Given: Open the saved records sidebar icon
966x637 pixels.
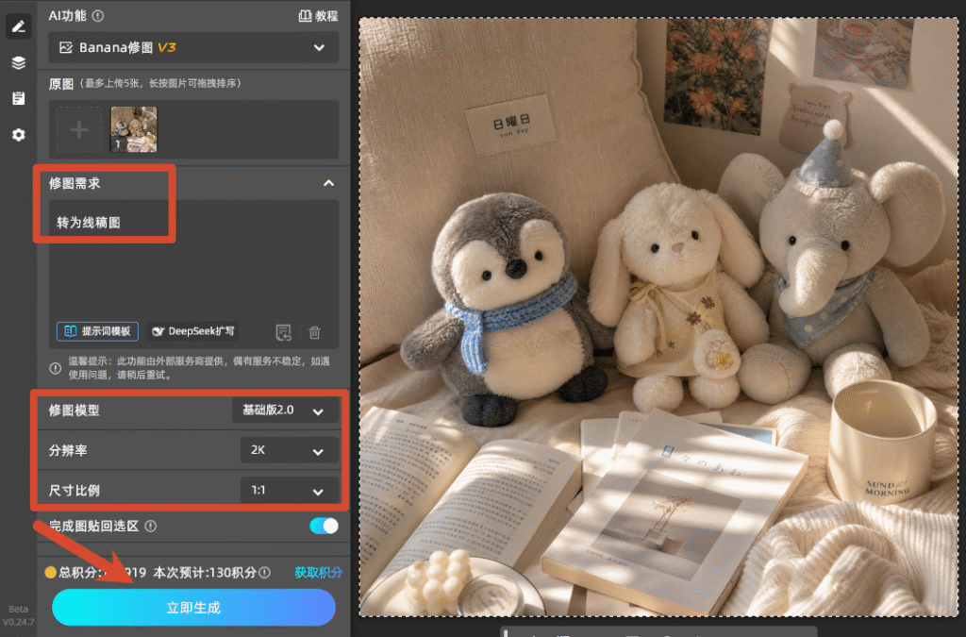Looking at the screenshot, I should point(19,98).
